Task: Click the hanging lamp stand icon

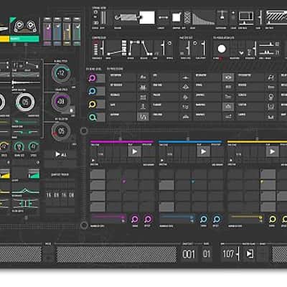Action: tap(222, 15)
